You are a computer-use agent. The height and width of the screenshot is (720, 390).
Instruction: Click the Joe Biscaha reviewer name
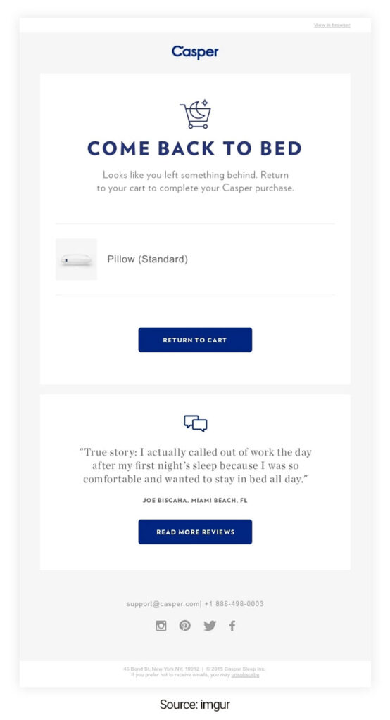coord(195,501)
